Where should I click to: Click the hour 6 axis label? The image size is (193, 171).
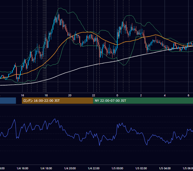pyautogui.click(x=188, y=95)
